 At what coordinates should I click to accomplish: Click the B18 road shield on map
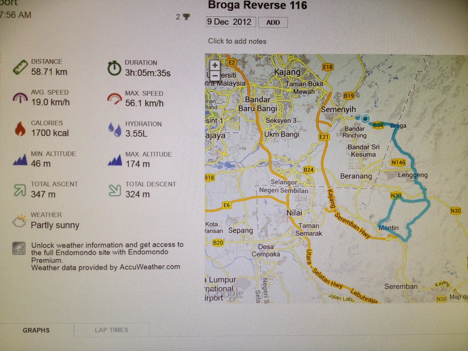click(209, 178)
